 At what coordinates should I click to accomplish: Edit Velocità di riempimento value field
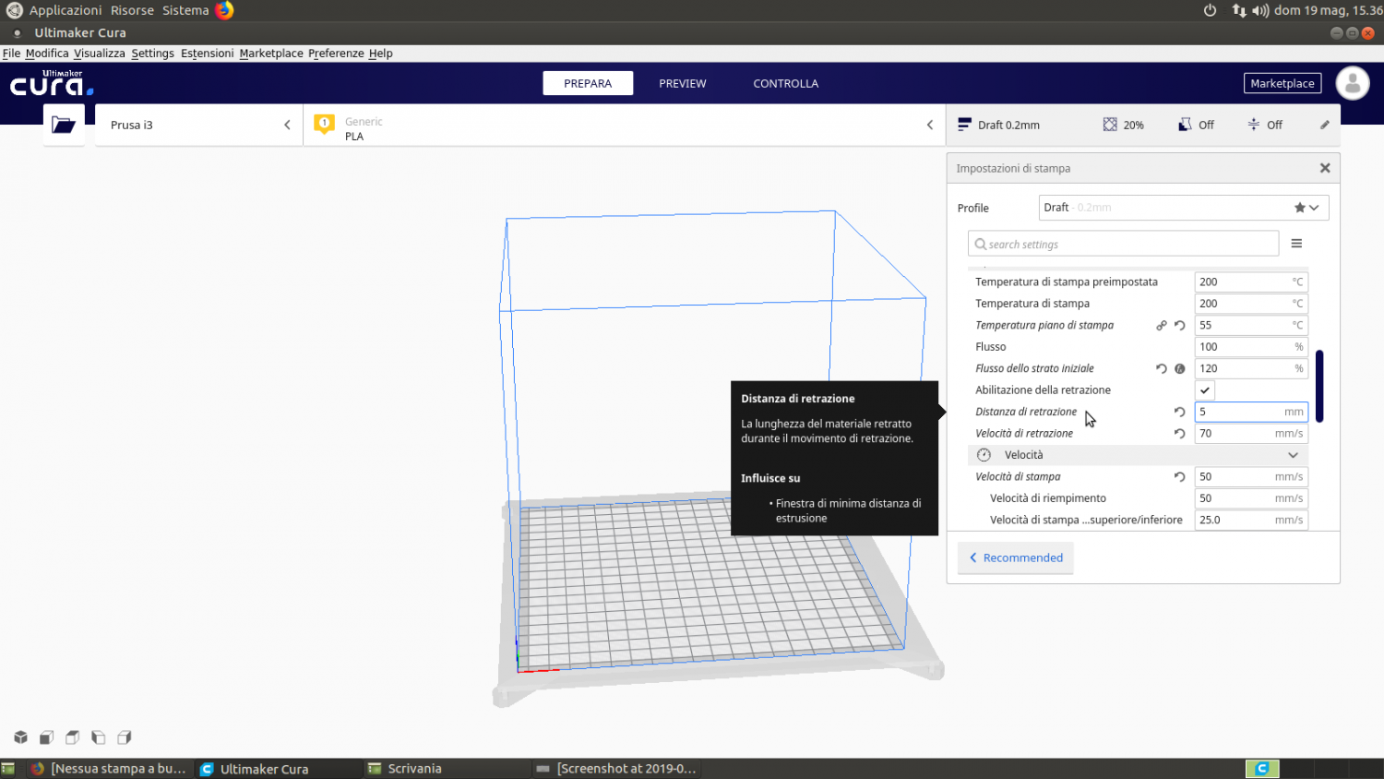click(1251, 498)
